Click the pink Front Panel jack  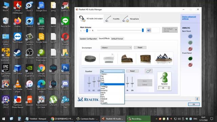190,65
